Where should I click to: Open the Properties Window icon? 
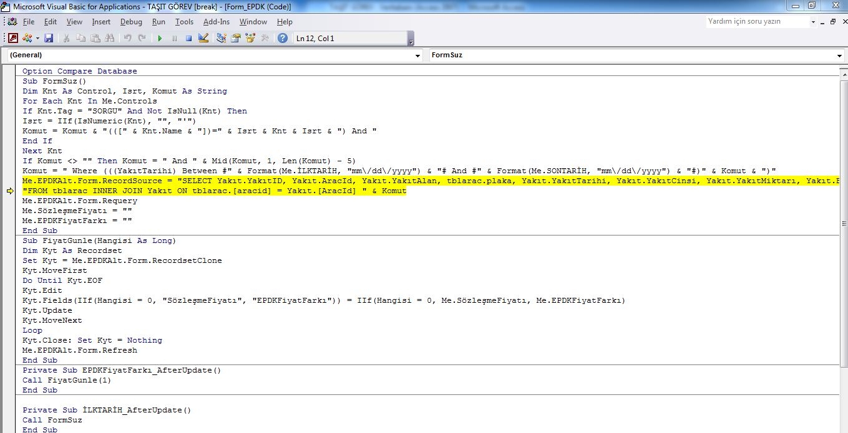[236, 38]
